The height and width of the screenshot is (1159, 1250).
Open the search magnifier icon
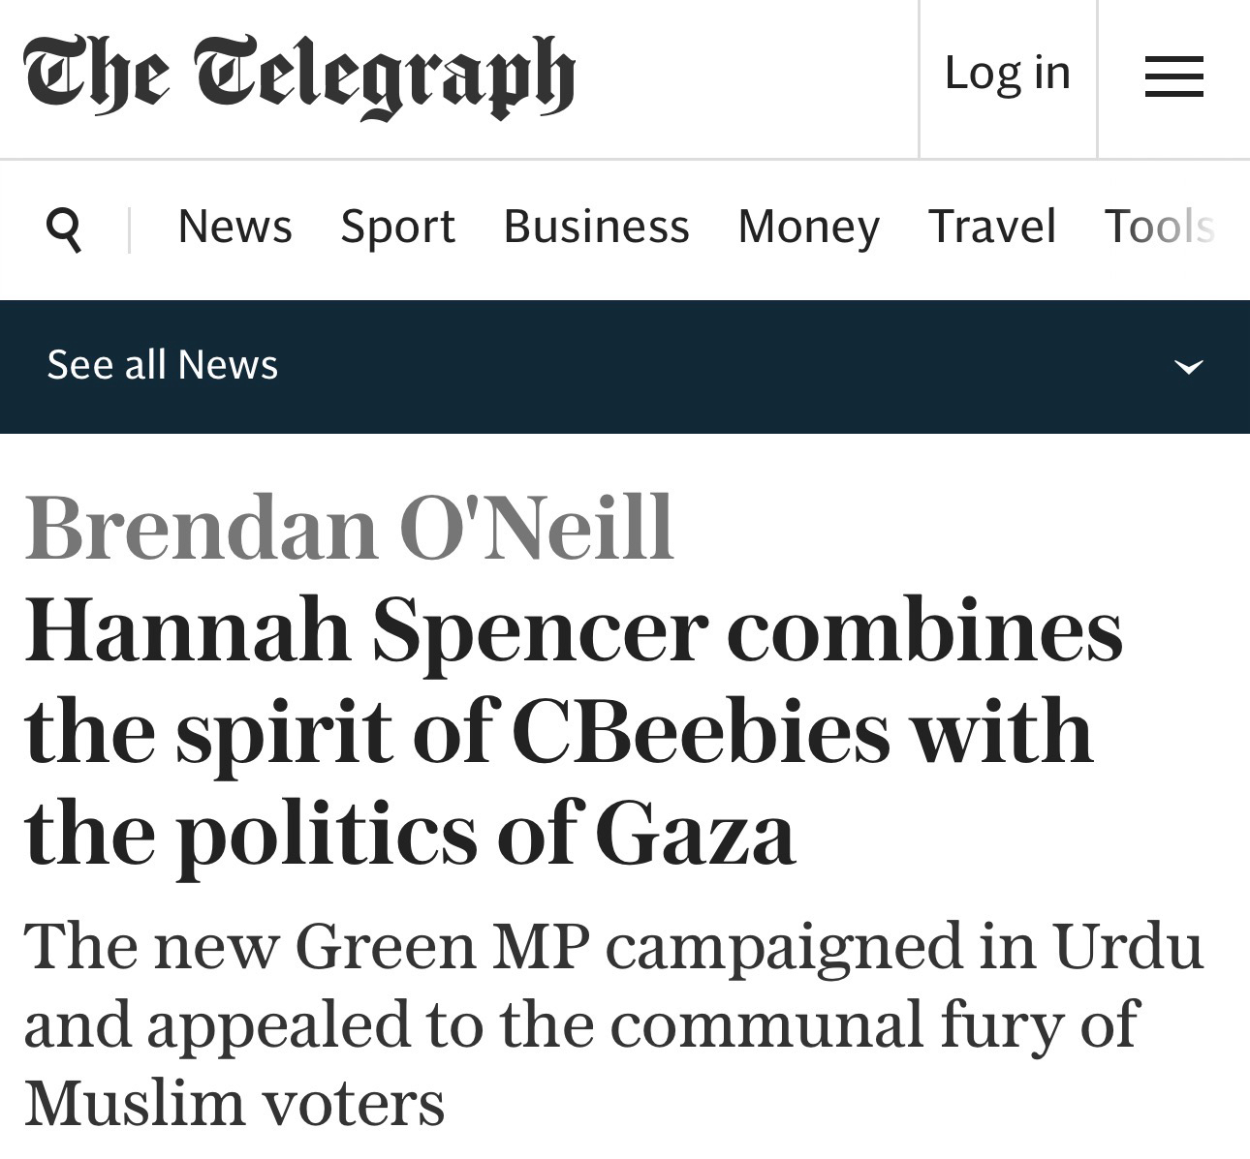pyautogui.click(x=64, y=229)
